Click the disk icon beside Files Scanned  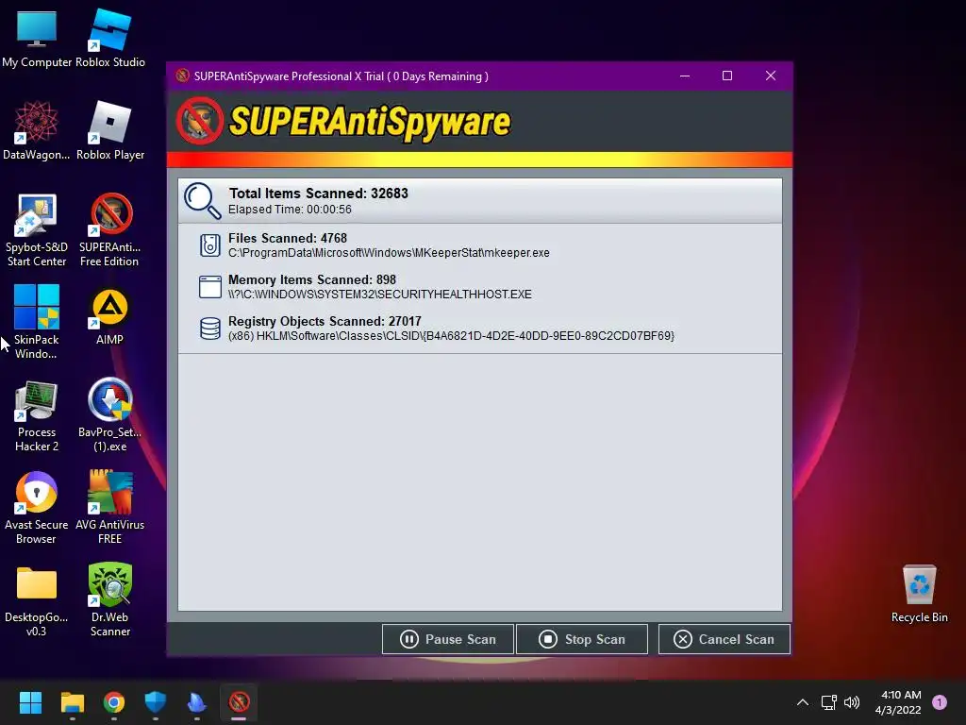click(210, 244)
